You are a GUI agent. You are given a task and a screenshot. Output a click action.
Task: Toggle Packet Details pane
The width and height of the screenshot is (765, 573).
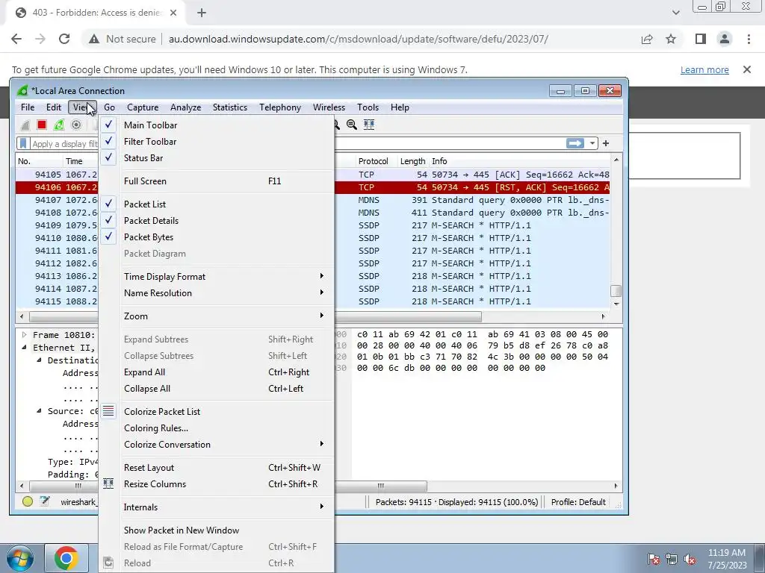click(x=217, y=221)
